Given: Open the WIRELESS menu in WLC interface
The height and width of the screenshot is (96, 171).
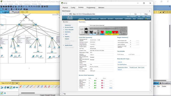Looking at the screenshot, I should (103, 19).
